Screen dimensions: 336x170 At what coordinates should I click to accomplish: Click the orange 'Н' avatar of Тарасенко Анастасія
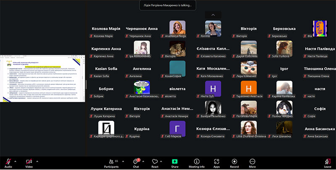tap(249, 89)
